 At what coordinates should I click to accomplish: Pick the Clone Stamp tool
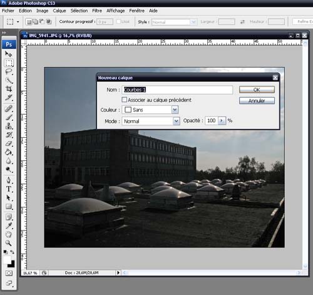[x=9, y=126]
